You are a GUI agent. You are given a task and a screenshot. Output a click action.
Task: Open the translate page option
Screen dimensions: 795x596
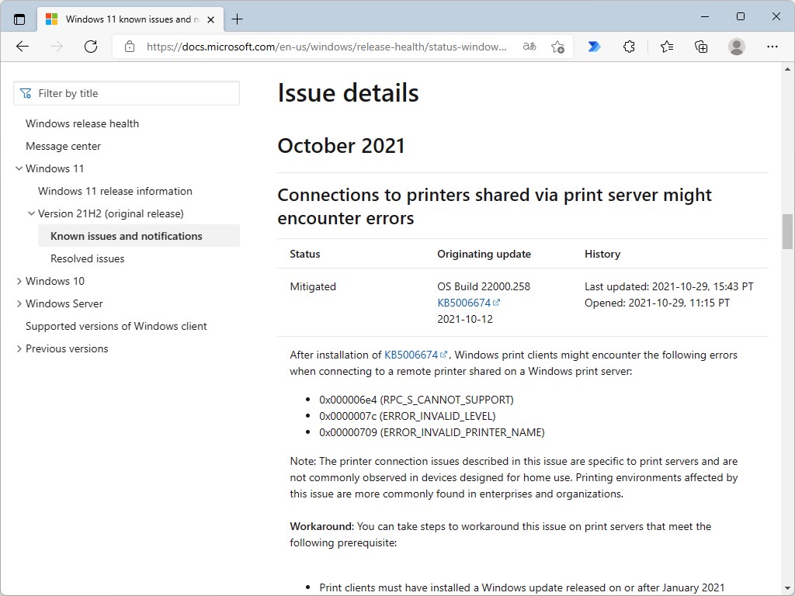click(x=529, y=47)
